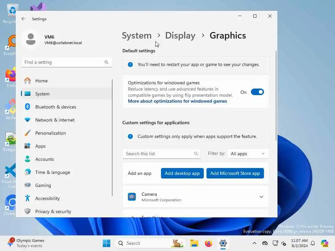Go to Personalization settings
The width and height of the screenshot is (335, 251).
click(x=66, y=133)
